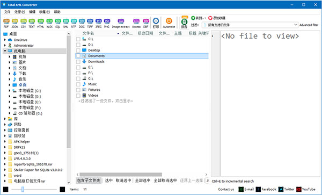
Task: Click the print (打印) toolbar icon
Action: pos(156,23)
